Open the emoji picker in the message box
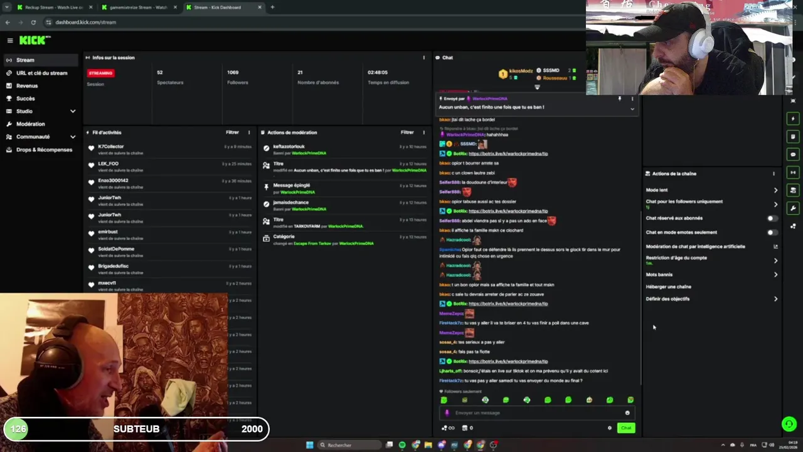803x452 pixels. (x=627, y=413)
